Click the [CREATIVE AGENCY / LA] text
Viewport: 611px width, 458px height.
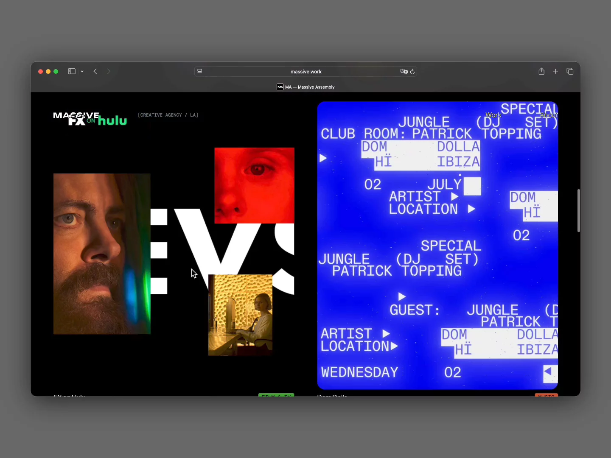tap(168, 115)
